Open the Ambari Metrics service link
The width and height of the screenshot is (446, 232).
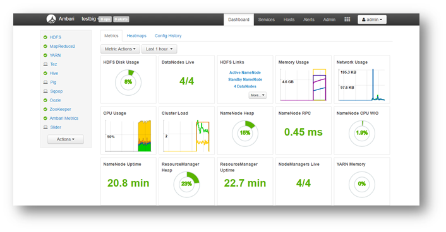tap(64, 118)
